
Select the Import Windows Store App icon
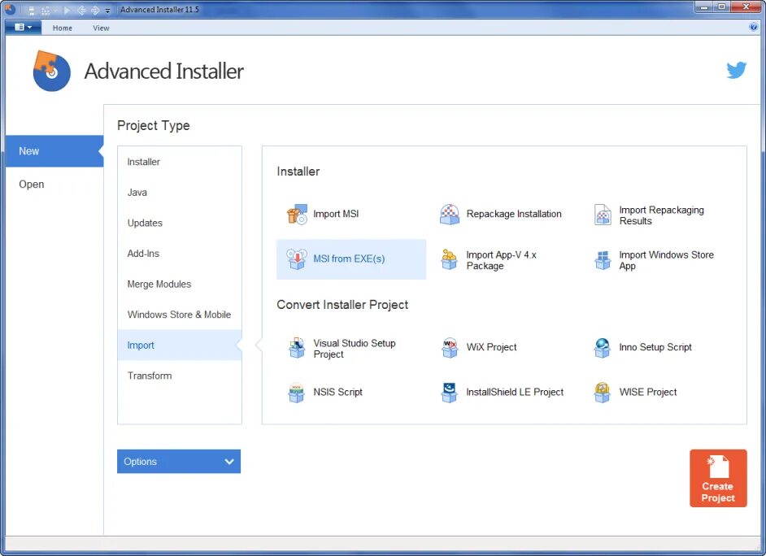[x=603, y=259]
